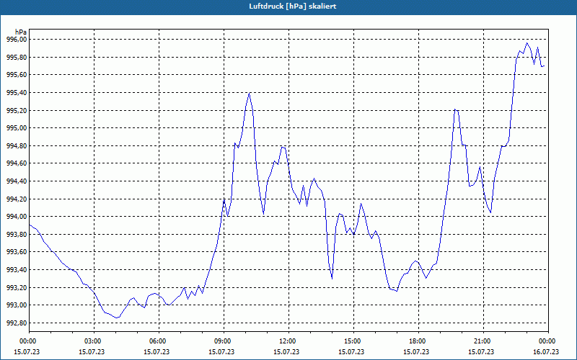The image size is (577, 360).
Task: Select the 996,00 y-axis label
Action: click(x=17, y=40)
